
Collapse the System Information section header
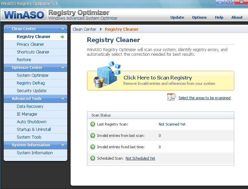[x=63, y=145]
